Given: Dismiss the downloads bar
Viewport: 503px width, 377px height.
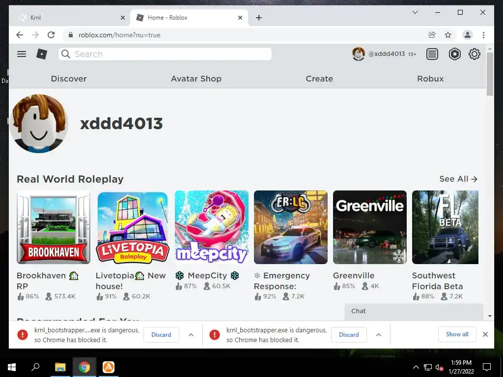Looking at the screenshot, I should click(485, 334).
